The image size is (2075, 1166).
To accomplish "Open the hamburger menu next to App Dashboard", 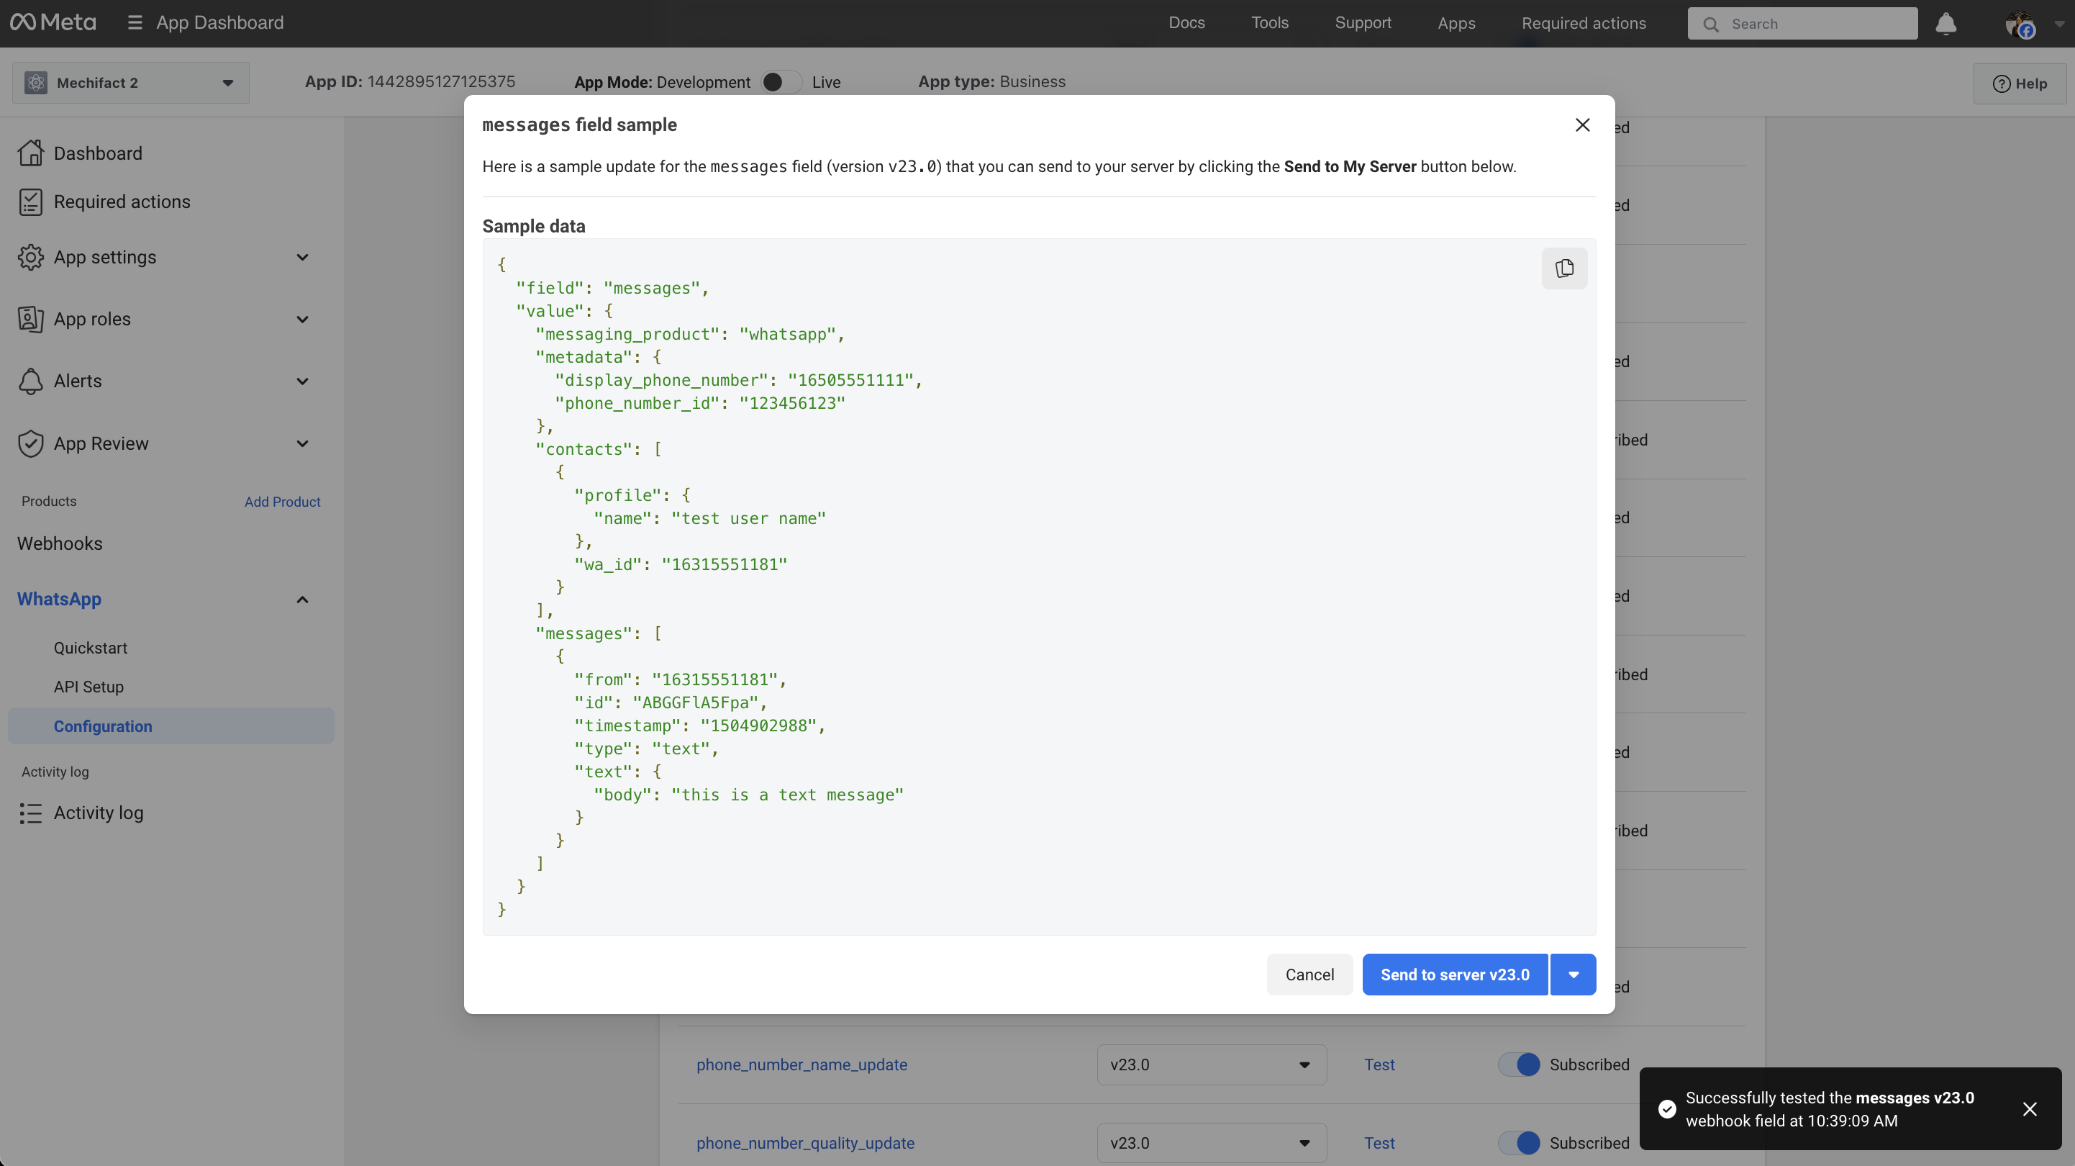I will [x=135, y=22].
